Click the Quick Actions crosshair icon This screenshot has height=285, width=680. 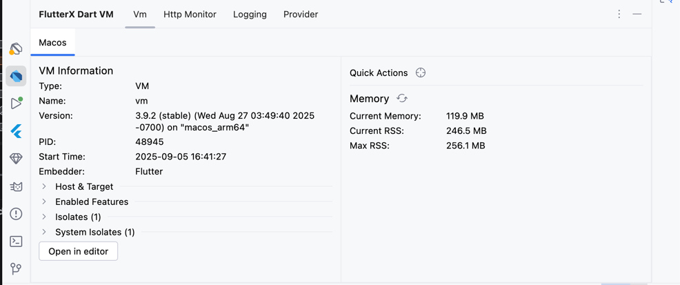coord(421,72)
